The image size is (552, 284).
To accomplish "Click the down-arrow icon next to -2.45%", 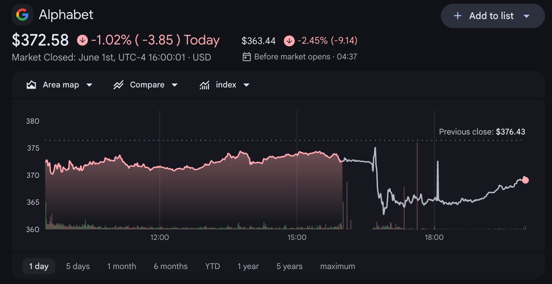I will pos(289,41).
